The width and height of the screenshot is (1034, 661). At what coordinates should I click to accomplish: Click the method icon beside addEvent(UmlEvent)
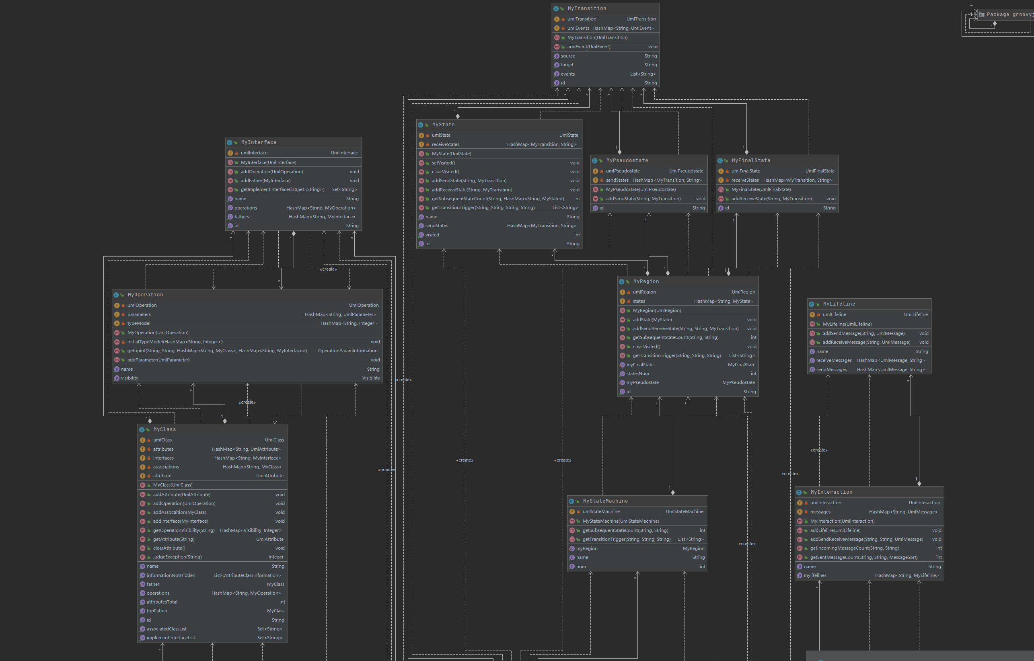coord(557,47)
